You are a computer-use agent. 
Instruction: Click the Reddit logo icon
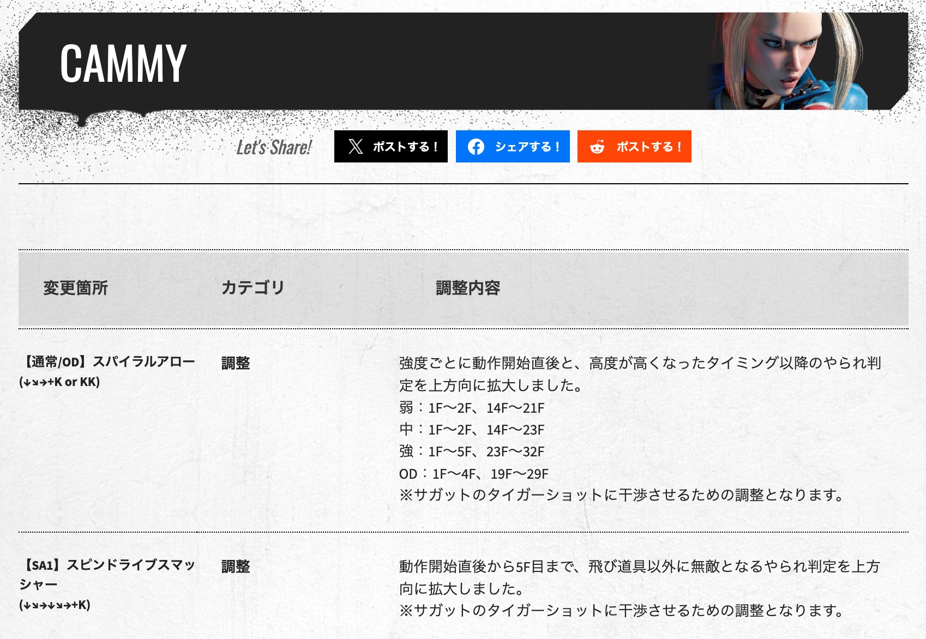(x=597, y=147)
